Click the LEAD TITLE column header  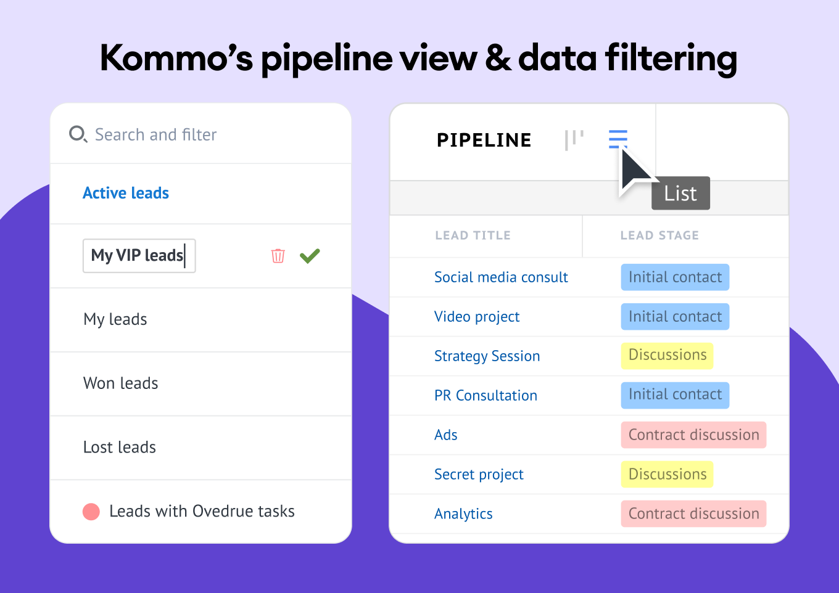[x=473, y=235]
